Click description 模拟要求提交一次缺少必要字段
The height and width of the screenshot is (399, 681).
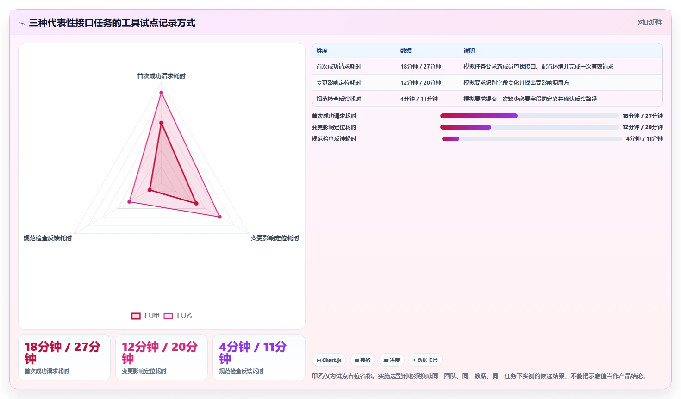[530, 99]
